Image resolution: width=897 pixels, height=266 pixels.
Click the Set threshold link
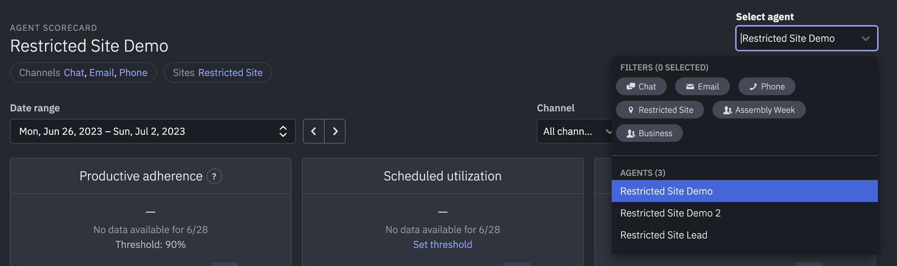(442, 244)
